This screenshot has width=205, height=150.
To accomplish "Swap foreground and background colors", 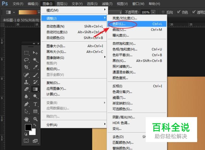I will click(x=35, y=125).
